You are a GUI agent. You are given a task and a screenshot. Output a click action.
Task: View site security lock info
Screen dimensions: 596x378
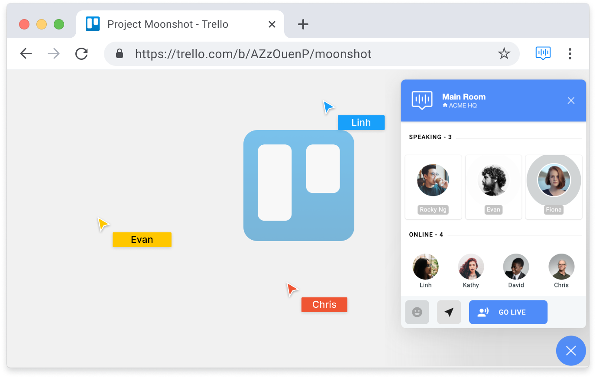point(120,54)
